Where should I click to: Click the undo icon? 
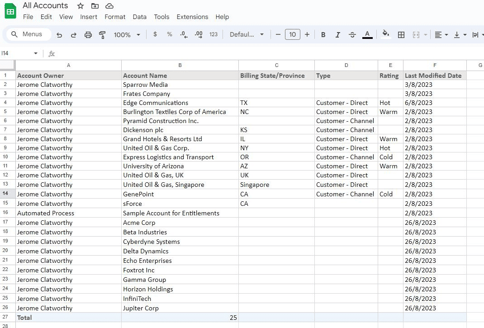tap(59, 34)
